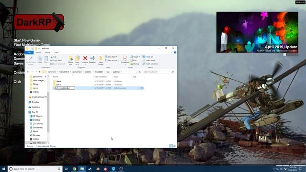Screen dimensions: 306x172
Task: Click the Cut scissors command
Action: pyautogui.click(x=53, y=57)
